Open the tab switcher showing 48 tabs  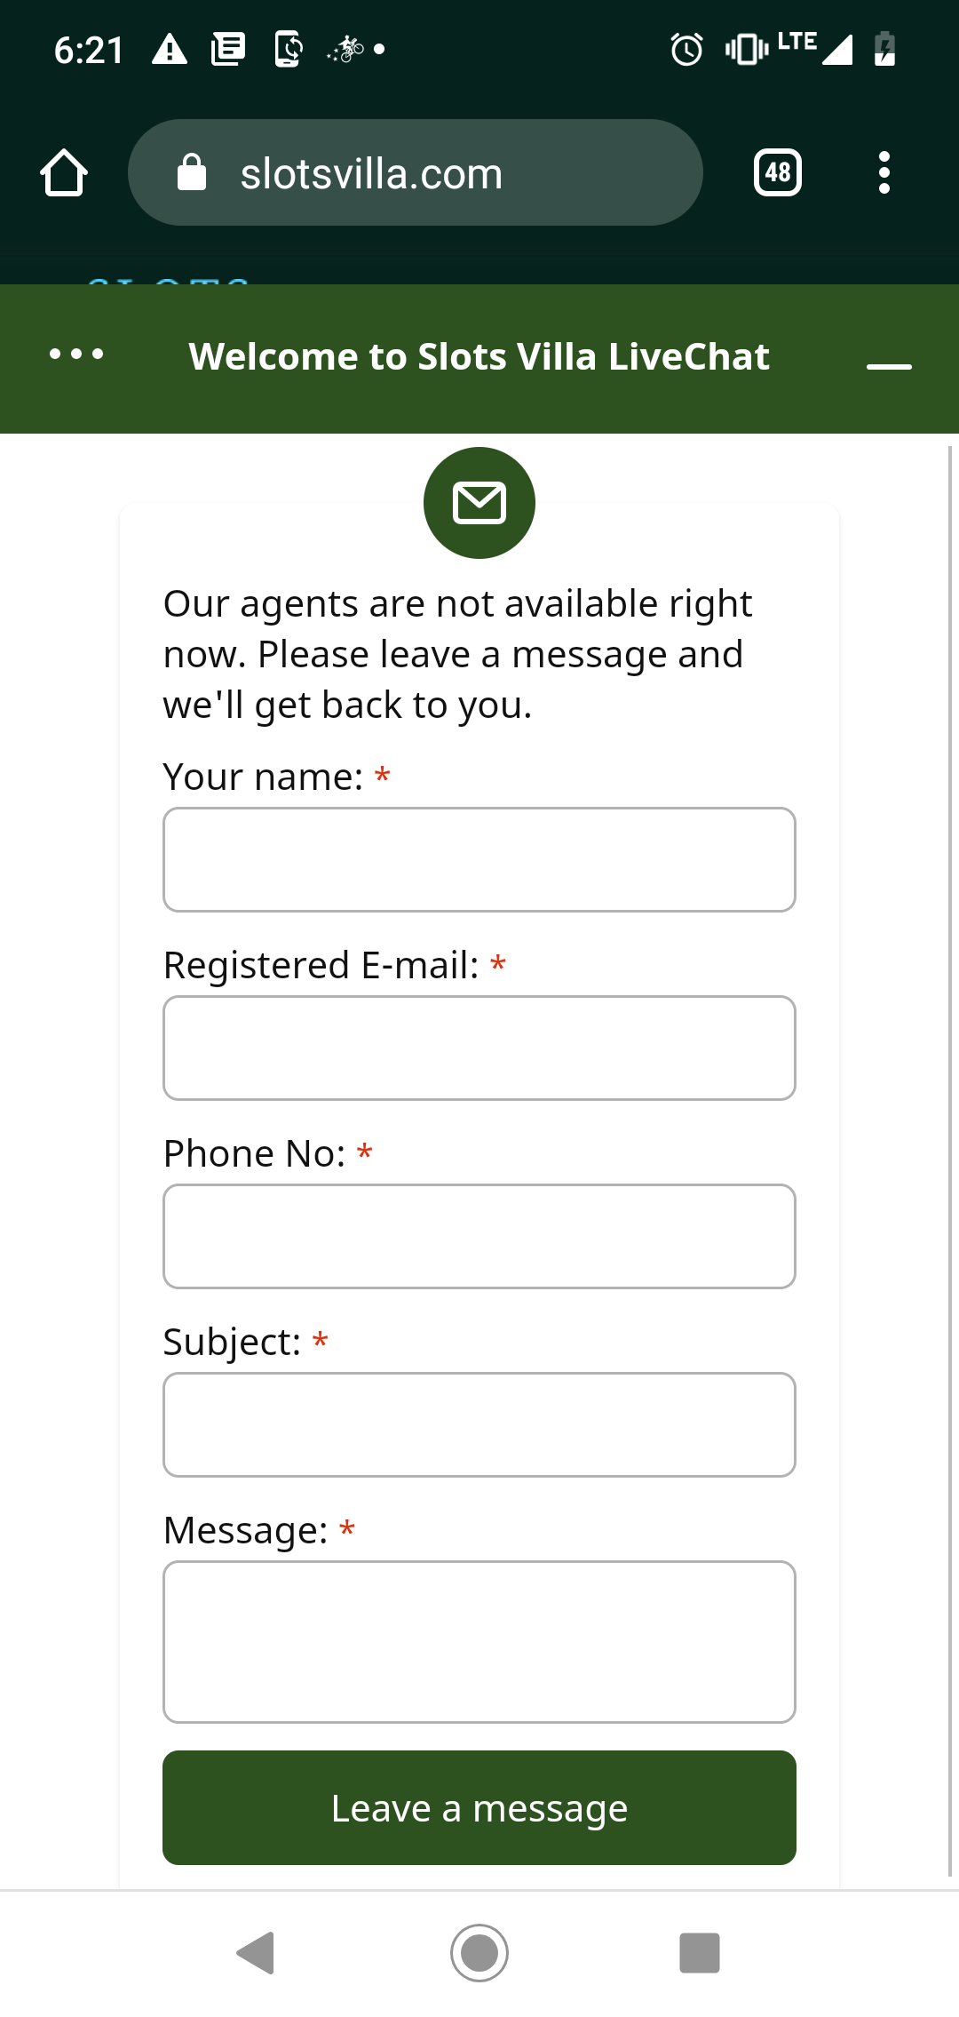pos(777,172)
